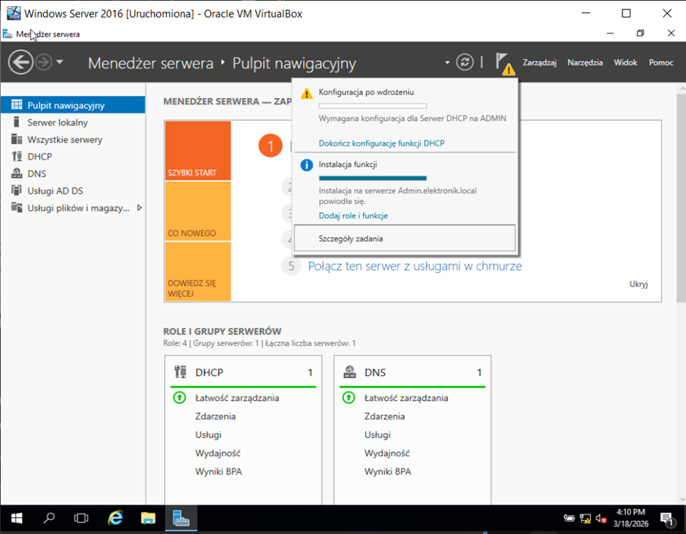
Task: Select the CO NOWEGO tile
Action: (x=198, y=211)
